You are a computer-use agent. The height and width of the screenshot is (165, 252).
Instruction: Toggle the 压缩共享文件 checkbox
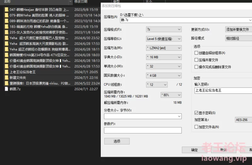(x=197, y=60)
